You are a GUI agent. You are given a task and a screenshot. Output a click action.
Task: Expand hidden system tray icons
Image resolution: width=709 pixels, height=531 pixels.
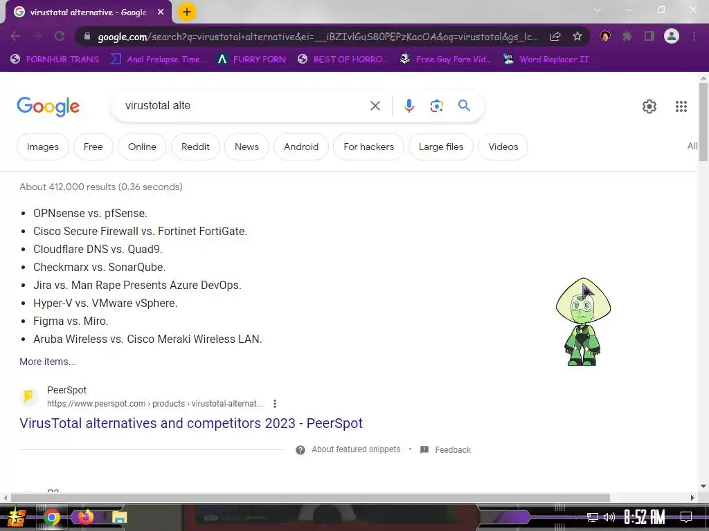point(575,518)
